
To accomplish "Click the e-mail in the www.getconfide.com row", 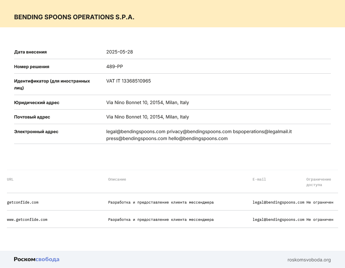I will tap(278, 220).
